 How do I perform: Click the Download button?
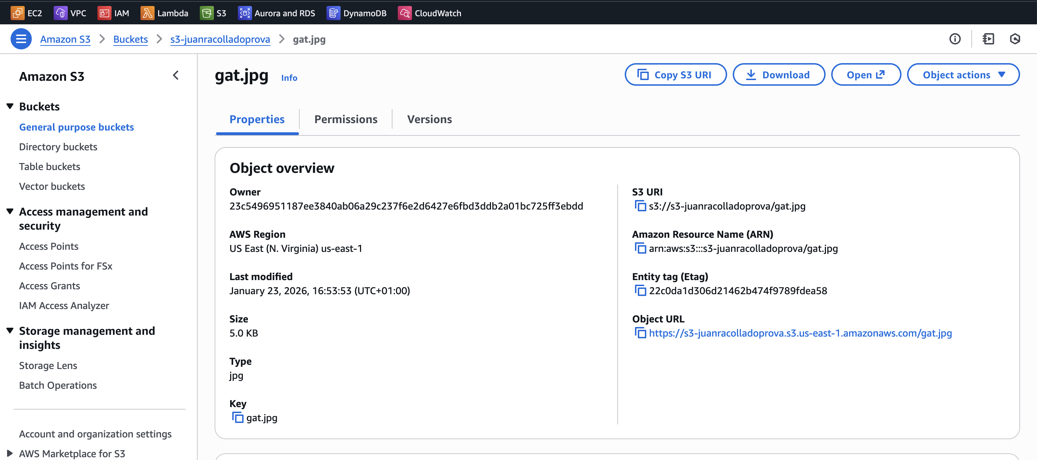pyautogui.click(x=778, y=75)
